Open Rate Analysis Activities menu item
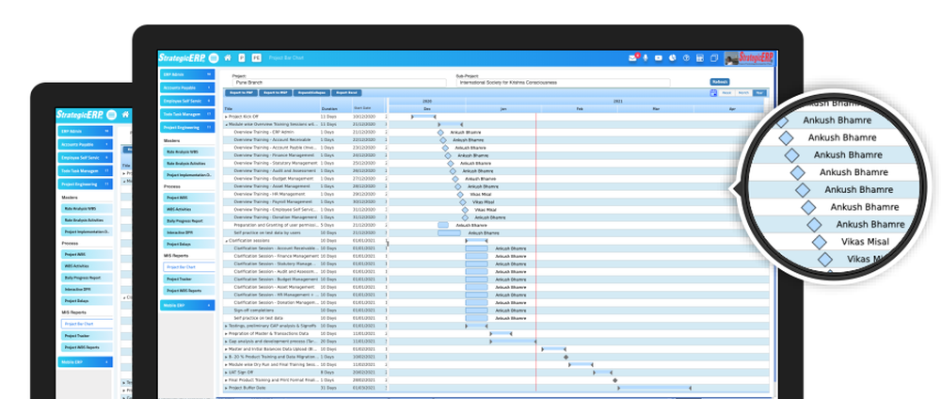The width and height of the screenshot is (941, 399). click(189, 163)
